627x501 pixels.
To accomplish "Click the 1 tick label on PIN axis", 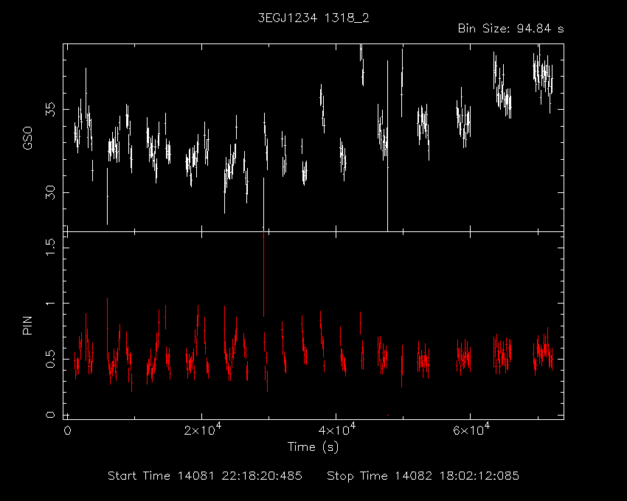I will tap(50, 304).
